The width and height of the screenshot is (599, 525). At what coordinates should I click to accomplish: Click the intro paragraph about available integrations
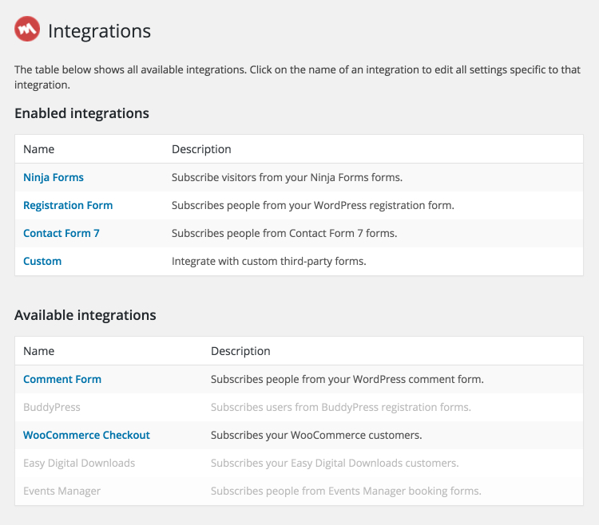297,77
